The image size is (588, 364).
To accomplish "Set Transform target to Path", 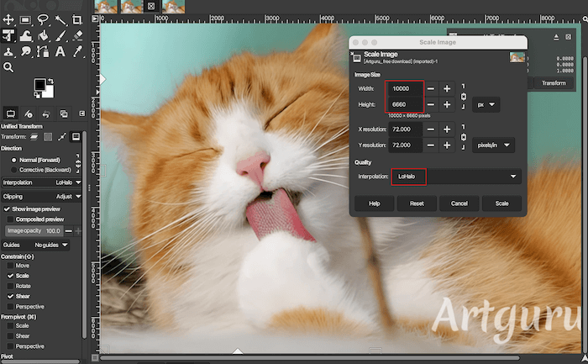I will point(62,137).
